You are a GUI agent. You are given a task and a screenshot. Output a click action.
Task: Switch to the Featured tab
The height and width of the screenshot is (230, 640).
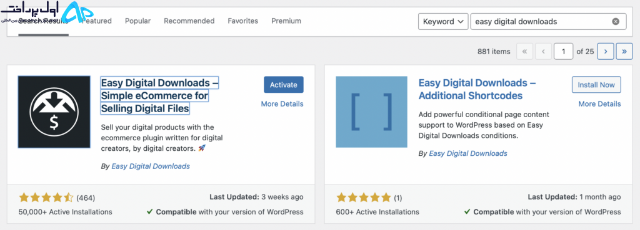(97, 21)
